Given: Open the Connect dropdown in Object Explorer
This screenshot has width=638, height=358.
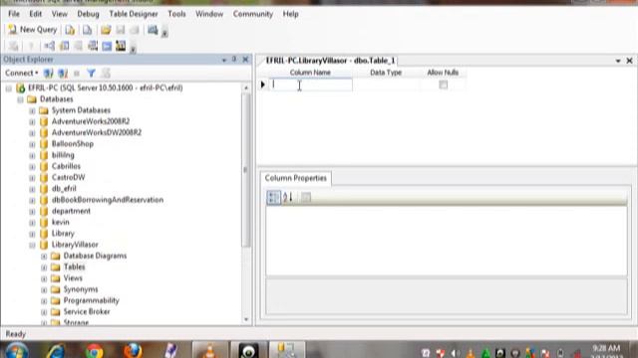Looking at the screenshot, I should pos(22,73).
